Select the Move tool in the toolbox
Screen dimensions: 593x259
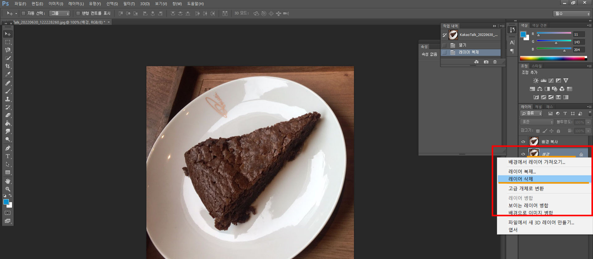(8, 34)
